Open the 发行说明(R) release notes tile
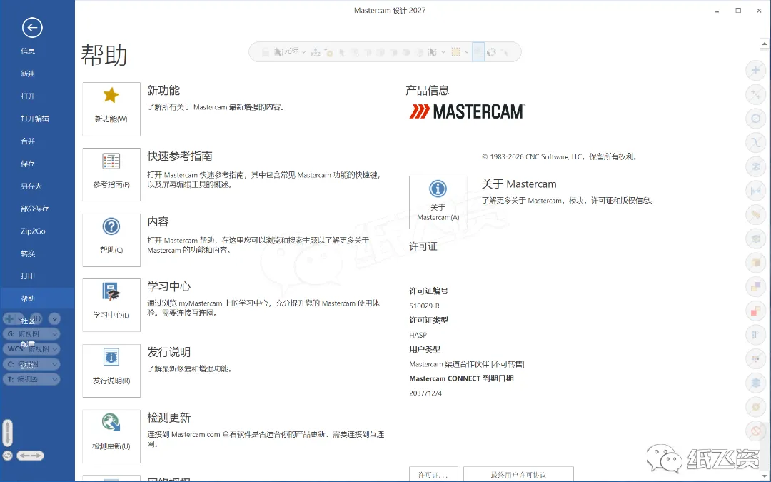 click(x=111, y=371)
